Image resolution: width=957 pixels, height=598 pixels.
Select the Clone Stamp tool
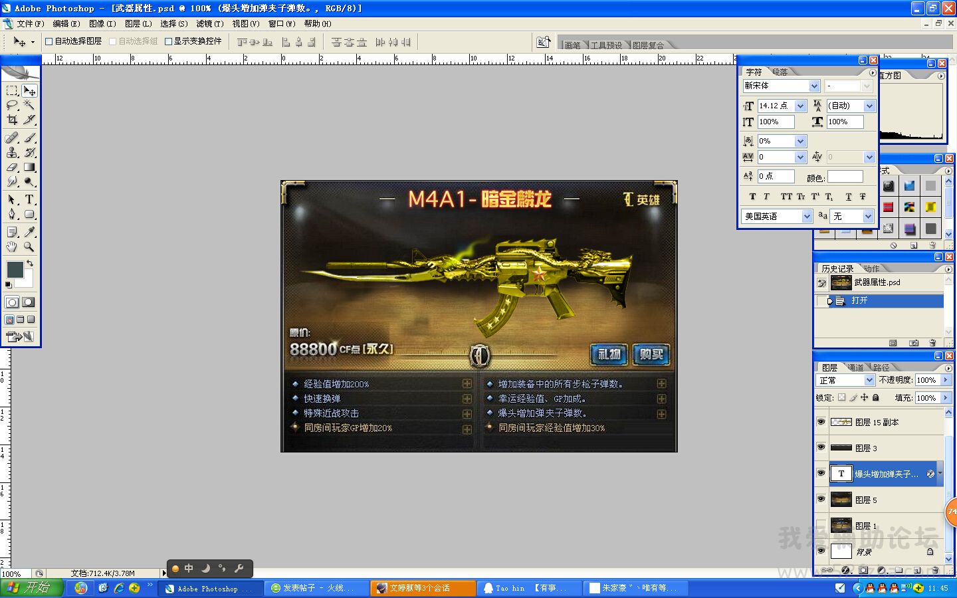[x=12, y=152]
